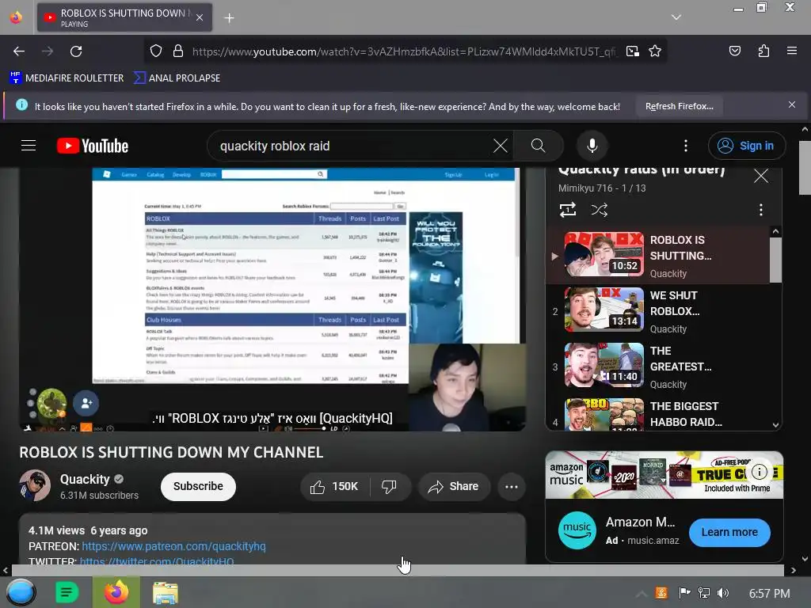Click the Sign in button
The image size is (811, 608).
(746, 146)
